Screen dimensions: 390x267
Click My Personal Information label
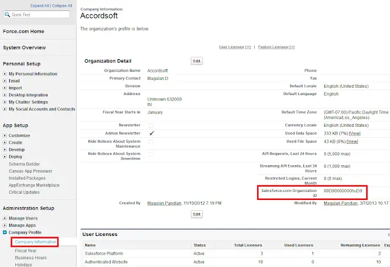(33, 74)
